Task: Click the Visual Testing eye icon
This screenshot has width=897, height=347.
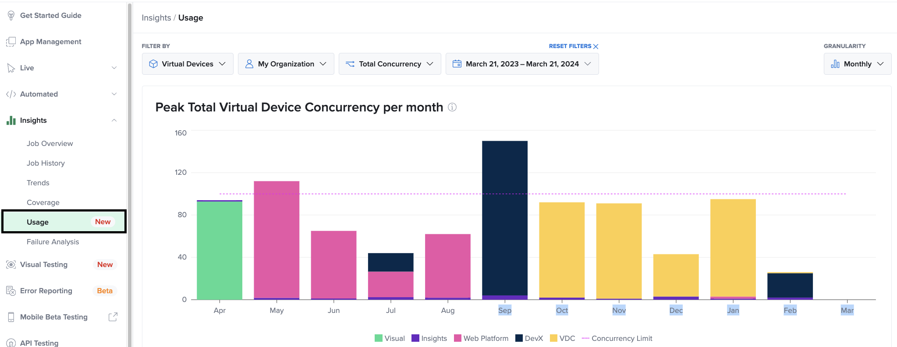Action: (x=11, y=264)
